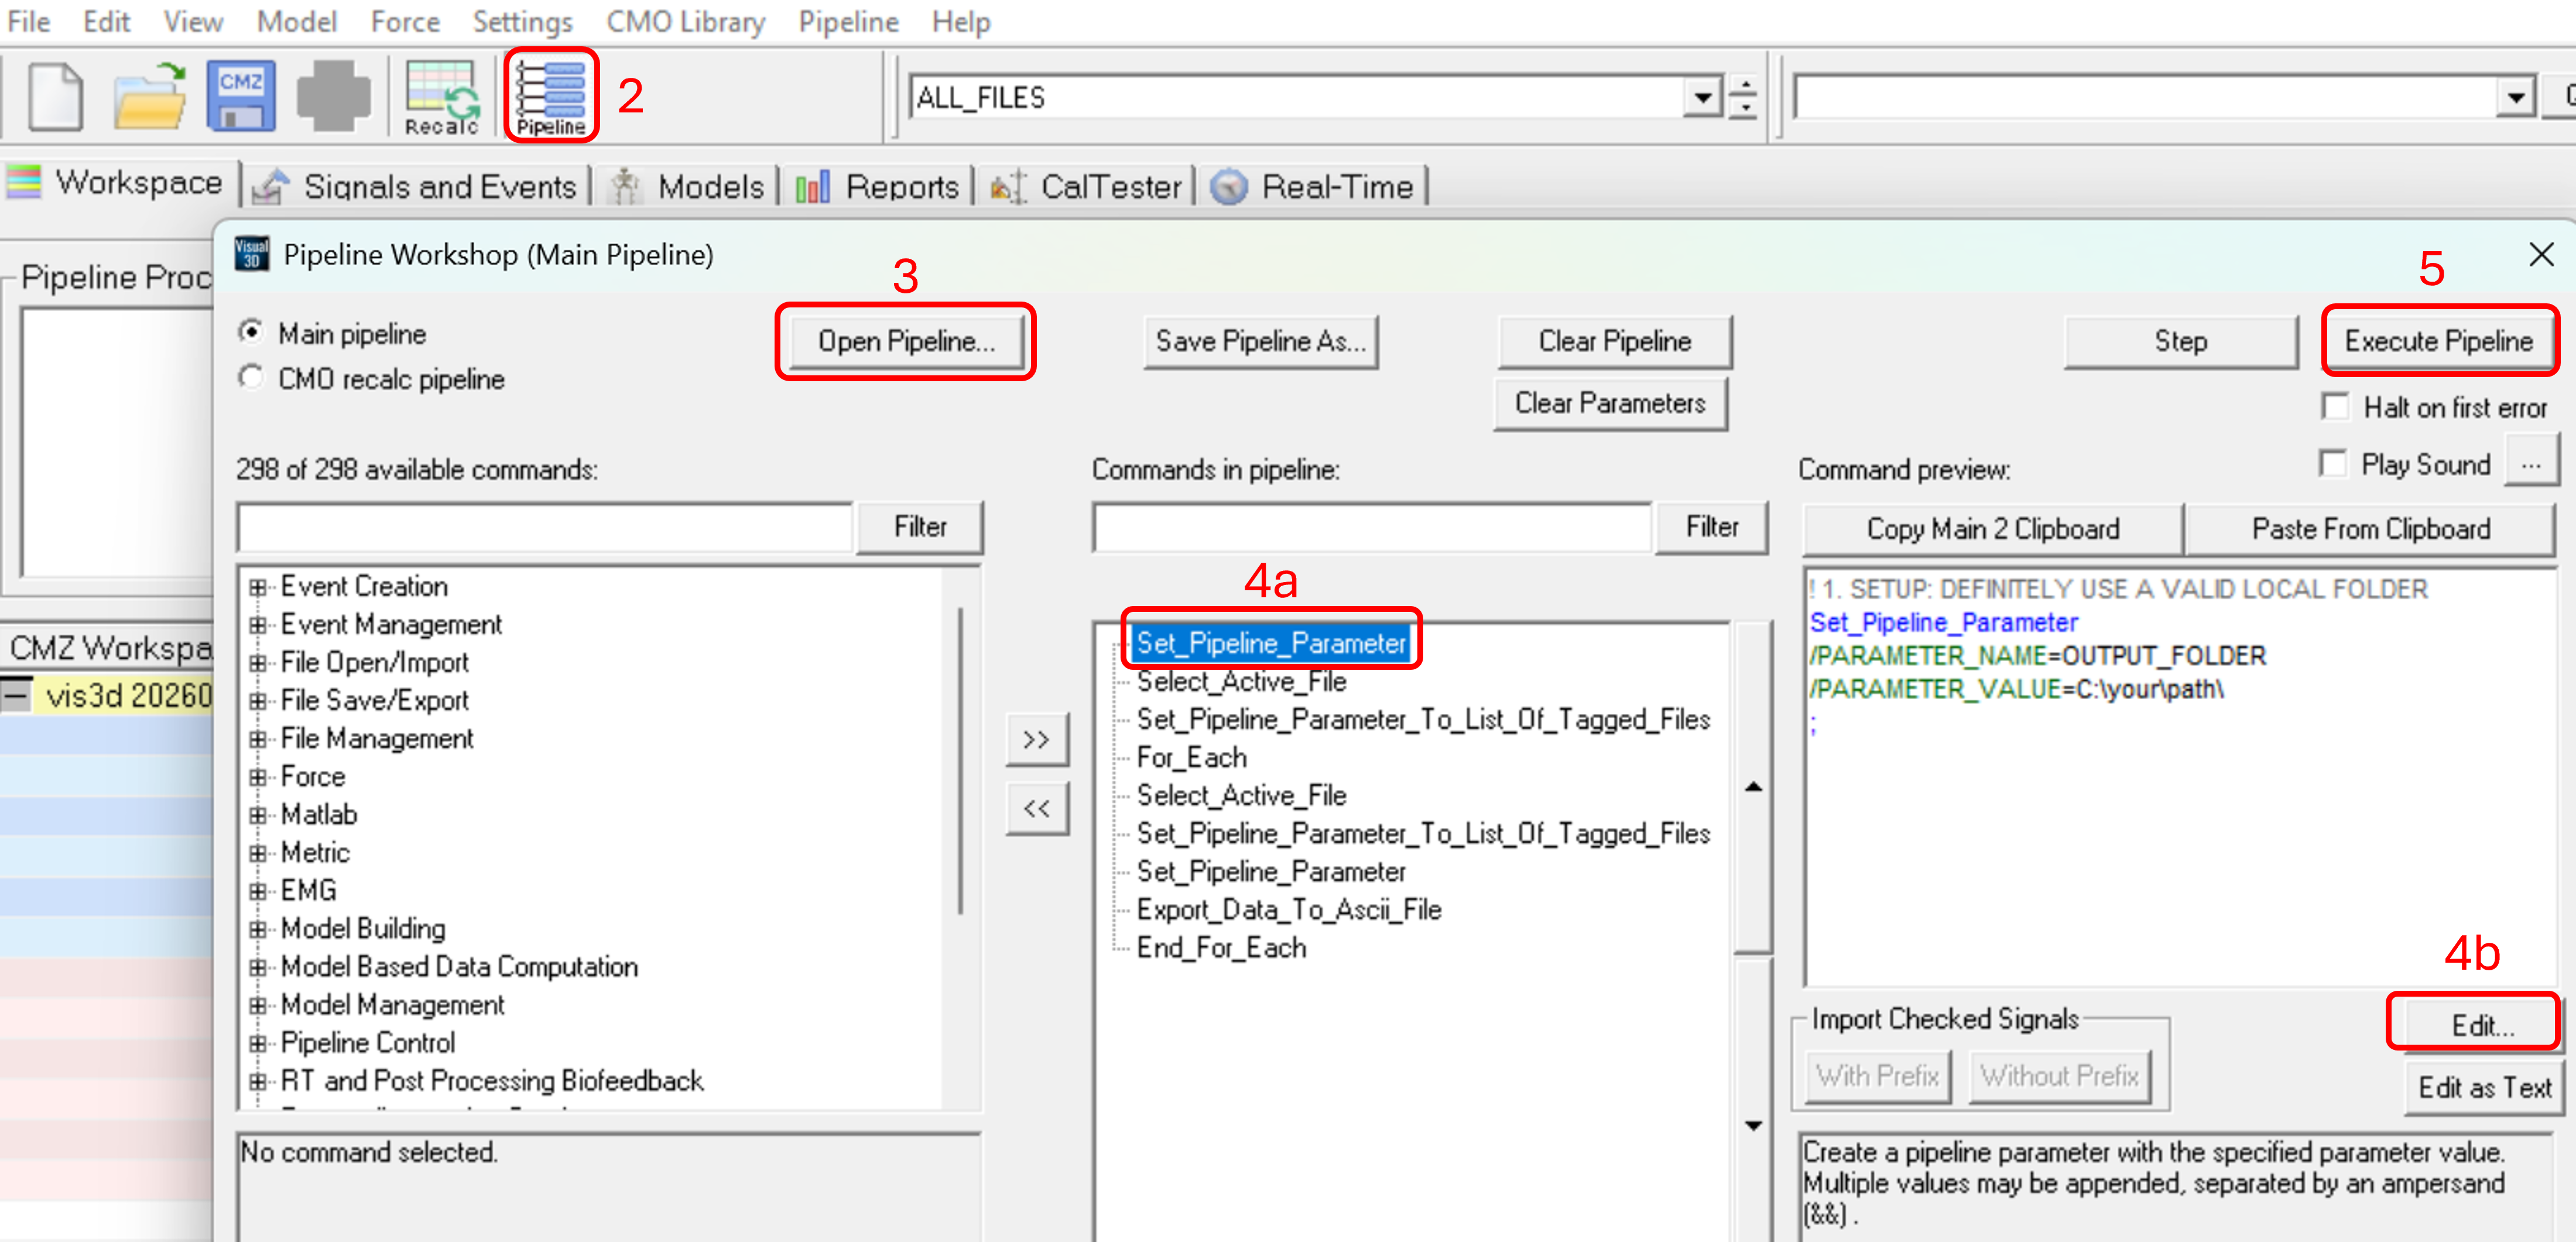Click the New file toolbar icon
2576x1242 pixels.
click(54, 97)
